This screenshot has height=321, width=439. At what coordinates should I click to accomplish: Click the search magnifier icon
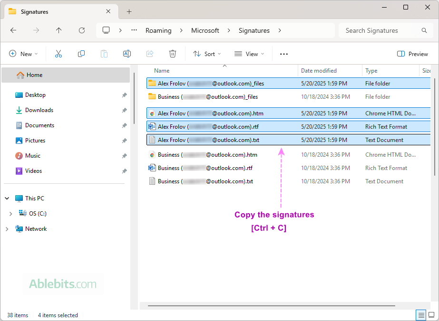pos(424,30)
